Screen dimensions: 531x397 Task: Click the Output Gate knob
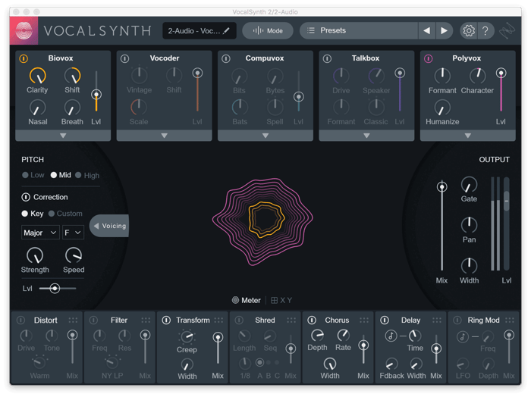(469, 185)
